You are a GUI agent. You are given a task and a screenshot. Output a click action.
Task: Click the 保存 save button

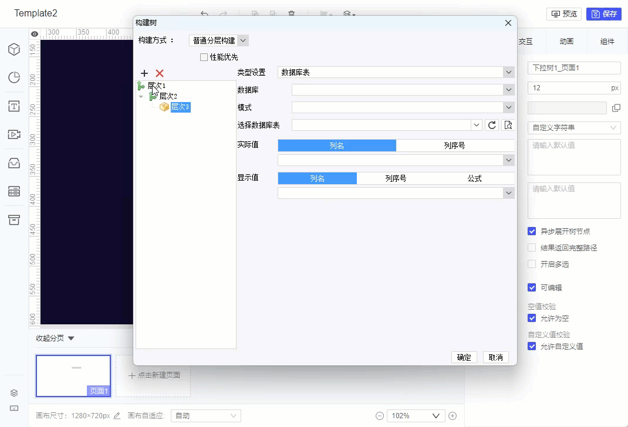(604, 14)
